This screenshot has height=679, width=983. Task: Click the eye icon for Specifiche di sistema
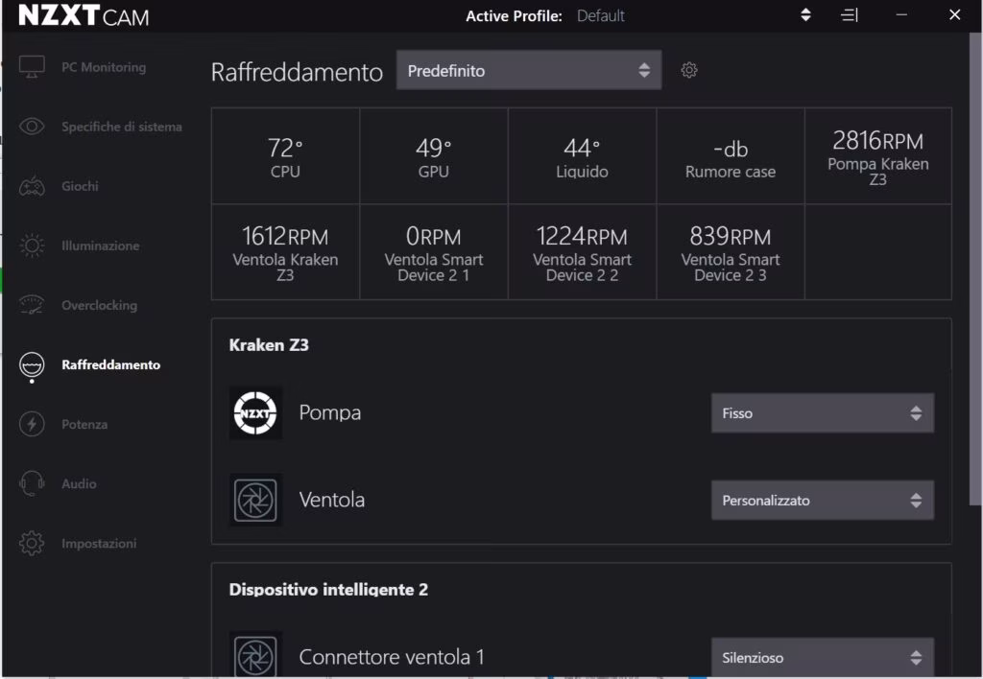[x=32, y=127]
